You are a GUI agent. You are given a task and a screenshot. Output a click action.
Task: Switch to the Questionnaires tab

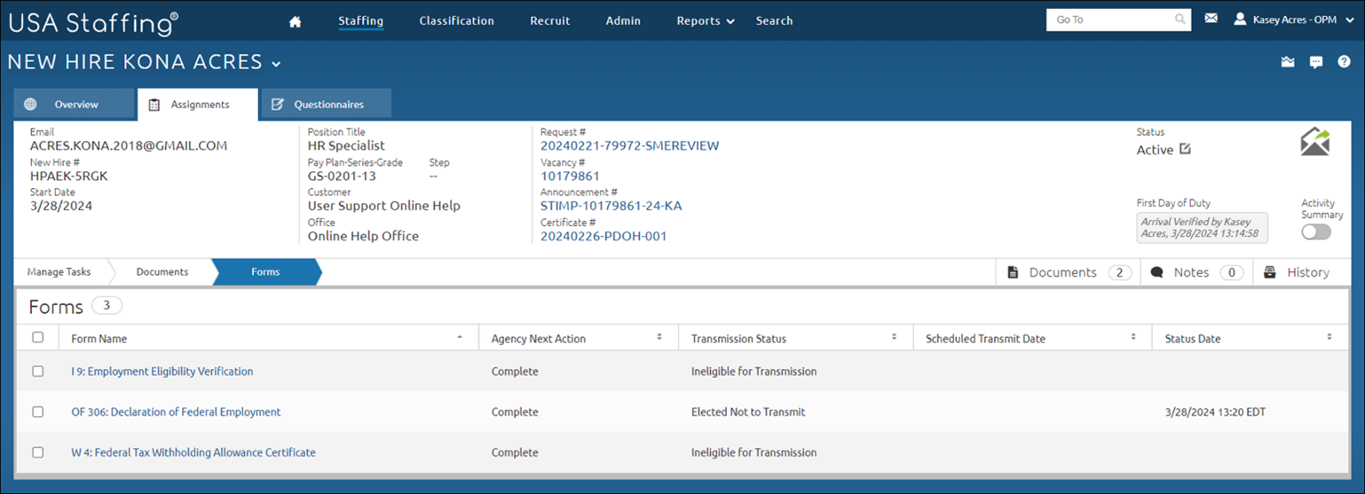[326, 105]
